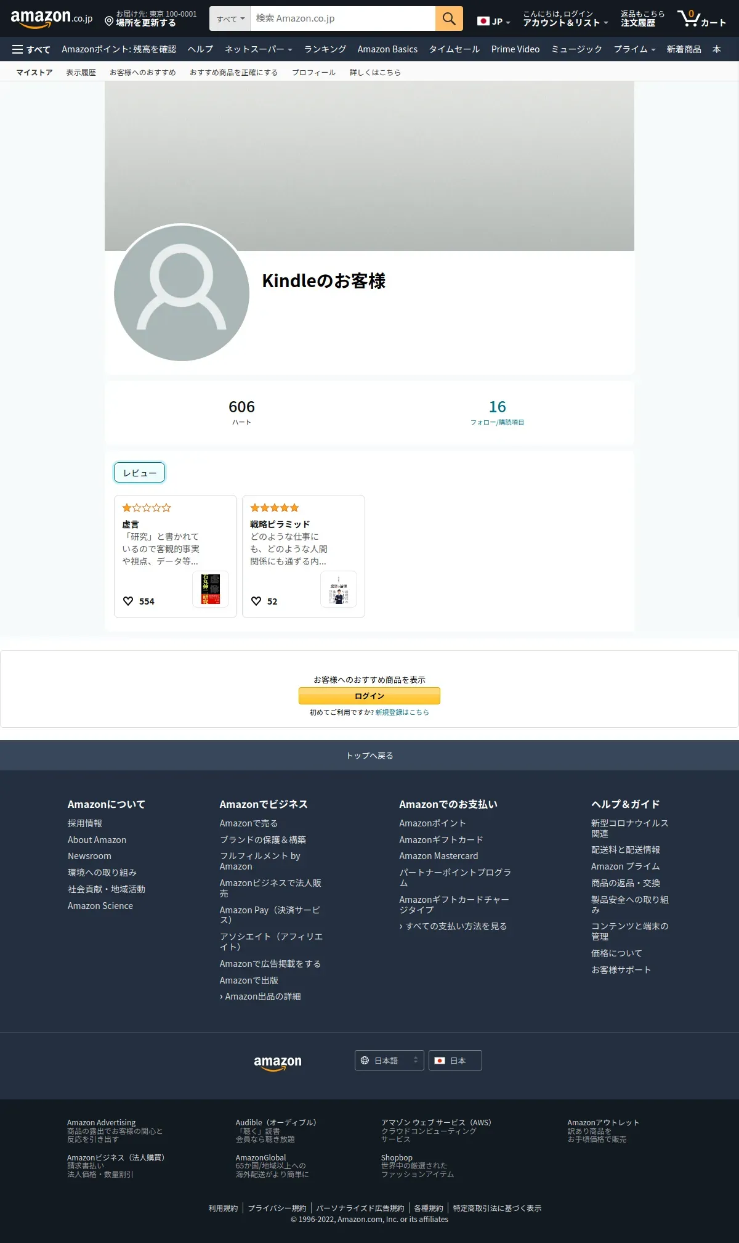Viewport: 739px width, 1243px height.
Task: Click the search Amazon.co.jp input field
Action: pyautogui.click(x=343, y=18)
